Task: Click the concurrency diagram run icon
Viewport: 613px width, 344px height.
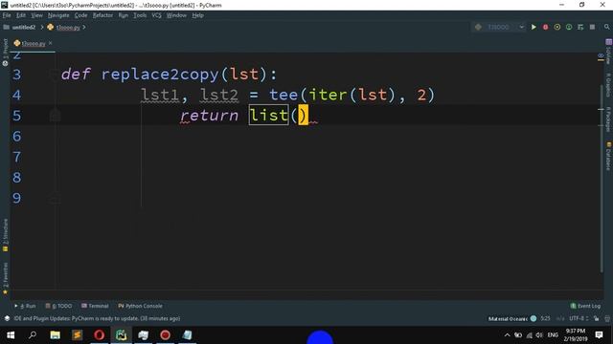Action: point(580,27)
